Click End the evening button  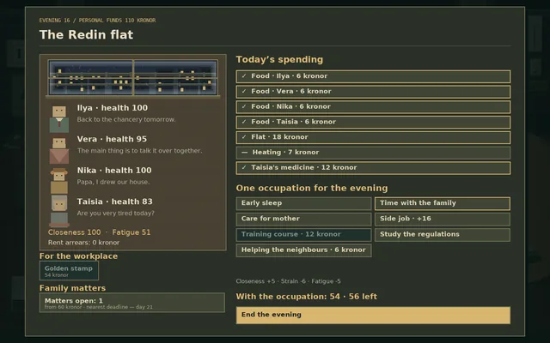click(x=373, y=315)
